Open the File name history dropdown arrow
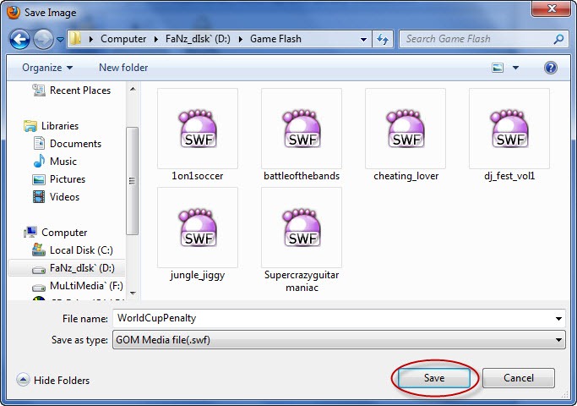577x406 pixels. [558, 319]
